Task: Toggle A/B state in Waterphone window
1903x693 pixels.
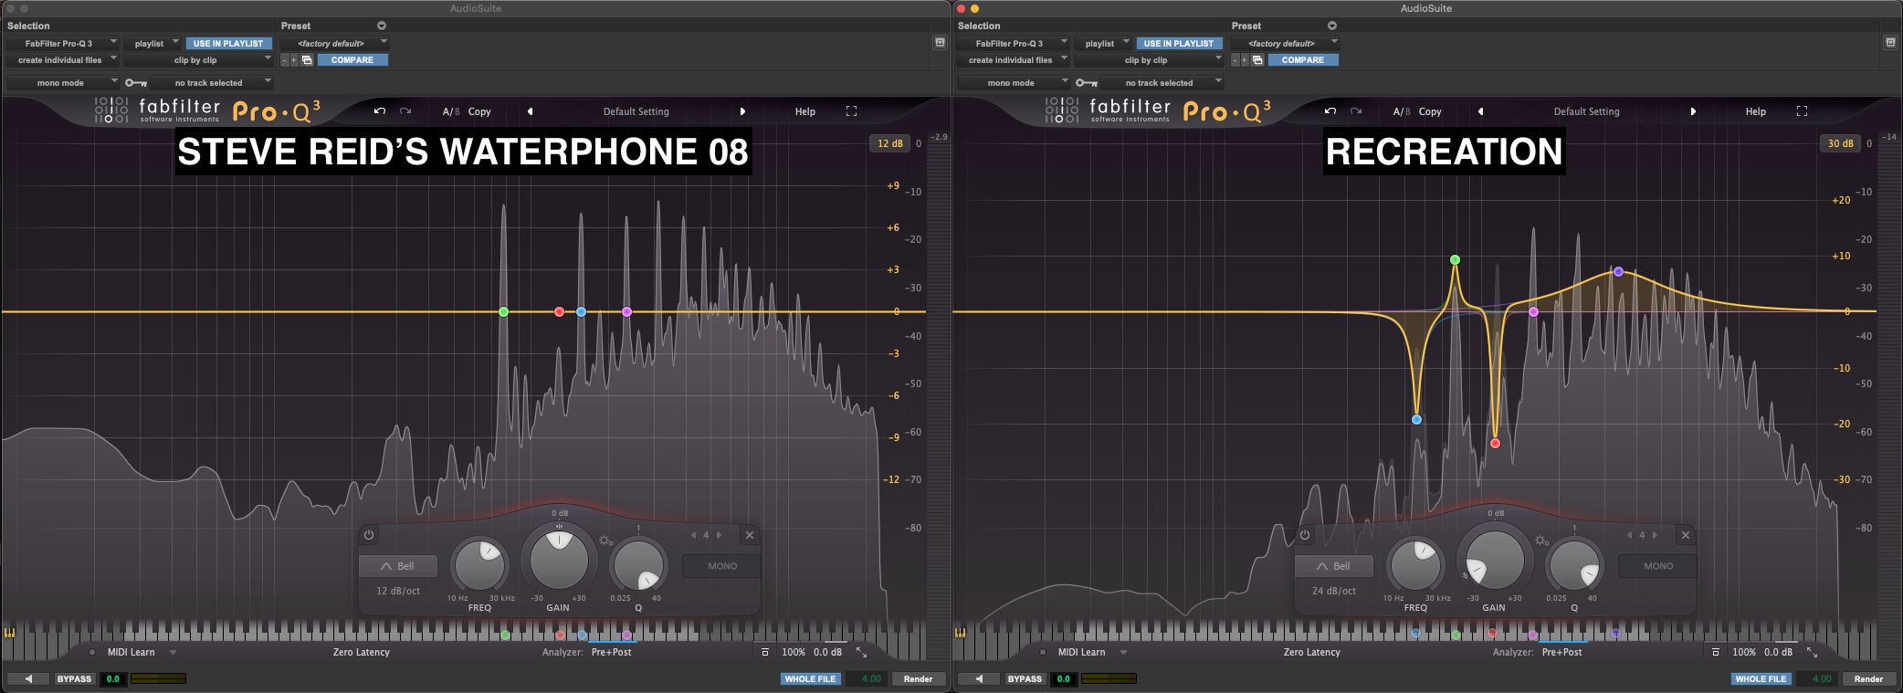Action: [x=451, y=111]
